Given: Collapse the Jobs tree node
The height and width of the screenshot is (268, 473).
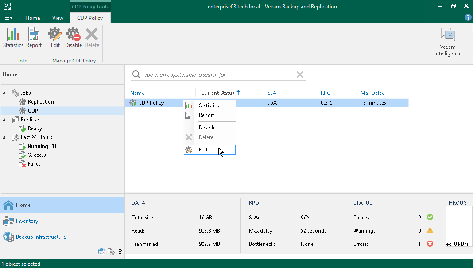Looking at the screenshot, I should point(5,93).
